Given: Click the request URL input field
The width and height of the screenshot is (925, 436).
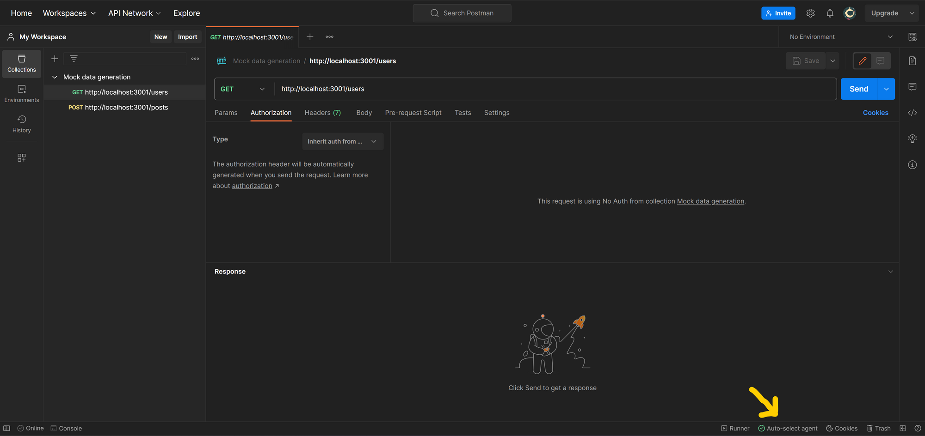Looking at the screenshot, I should point(555,89).
